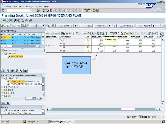
Task: Select the PROPORTION data view
Action: point(17,84)
